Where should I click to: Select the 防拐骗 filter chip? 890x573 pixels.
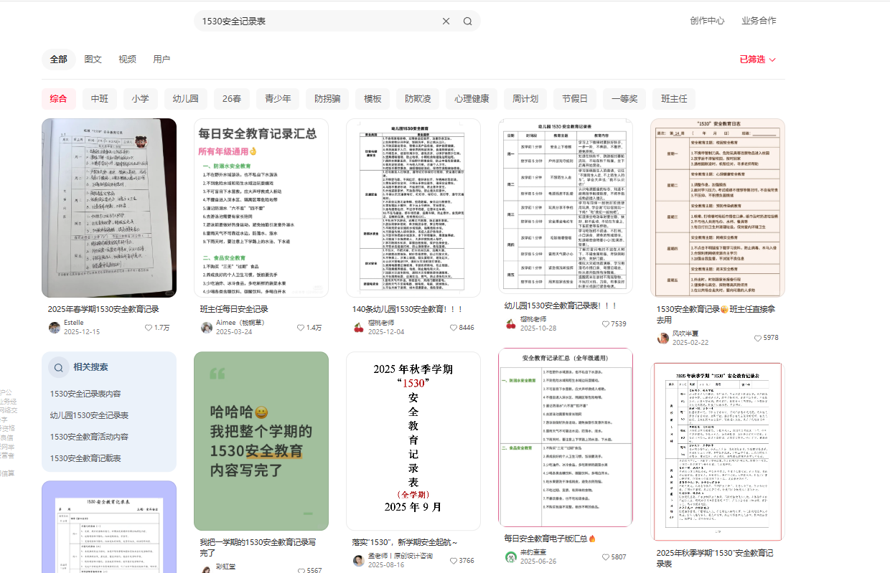point(327,99)
